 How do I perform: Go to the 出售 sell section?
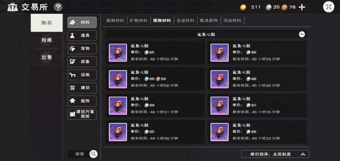(47, 57)
